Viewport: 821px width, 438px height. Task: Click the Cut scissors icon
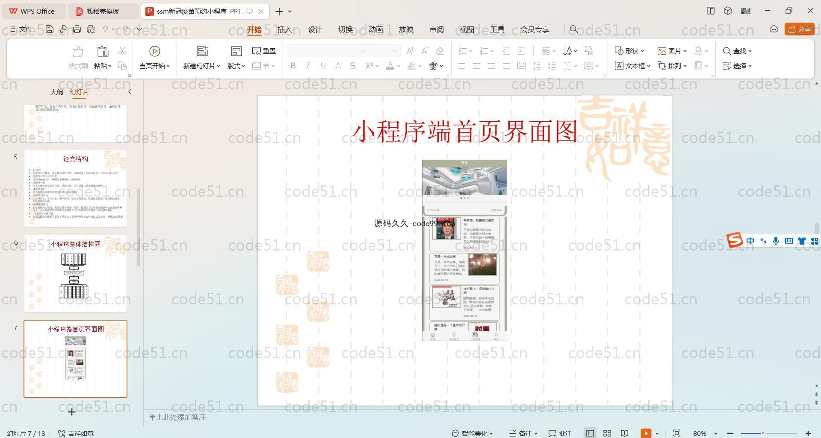[122, 51]
